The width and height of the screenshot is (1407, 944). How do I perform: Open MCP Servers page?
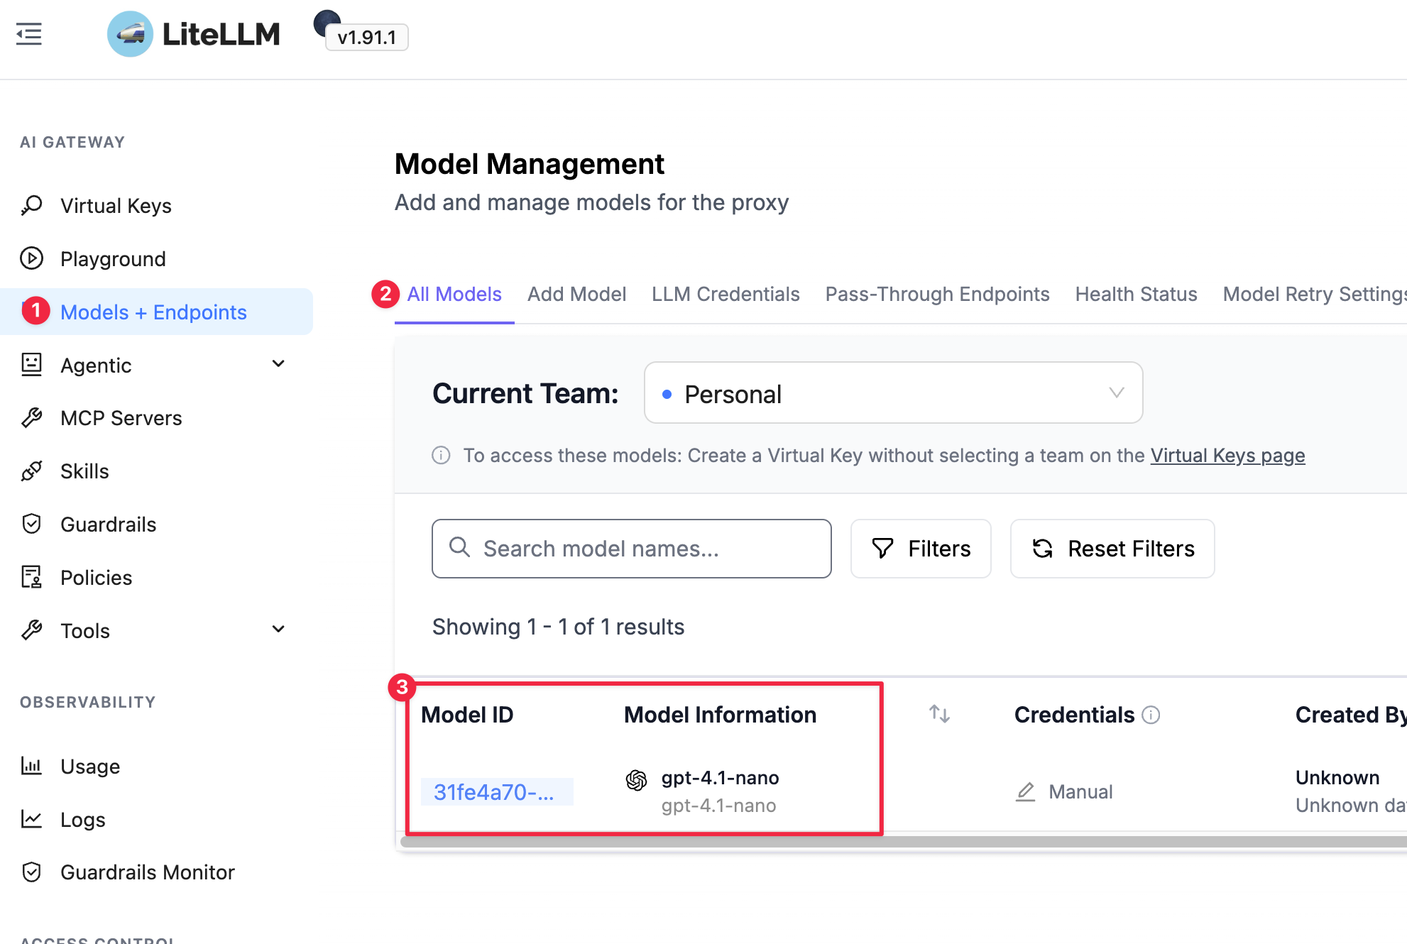click(121, 418)
